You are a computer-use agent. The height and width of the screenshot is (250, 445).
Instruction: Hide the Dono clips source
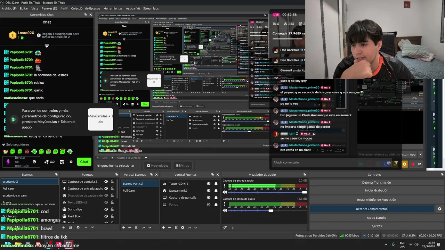coord(106,209)
